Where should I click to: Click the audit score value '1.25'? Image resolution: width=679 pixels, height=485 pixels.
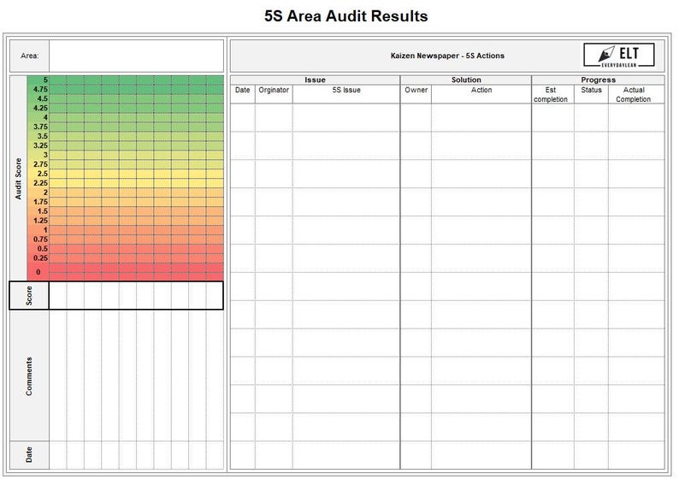pos(41,221)
